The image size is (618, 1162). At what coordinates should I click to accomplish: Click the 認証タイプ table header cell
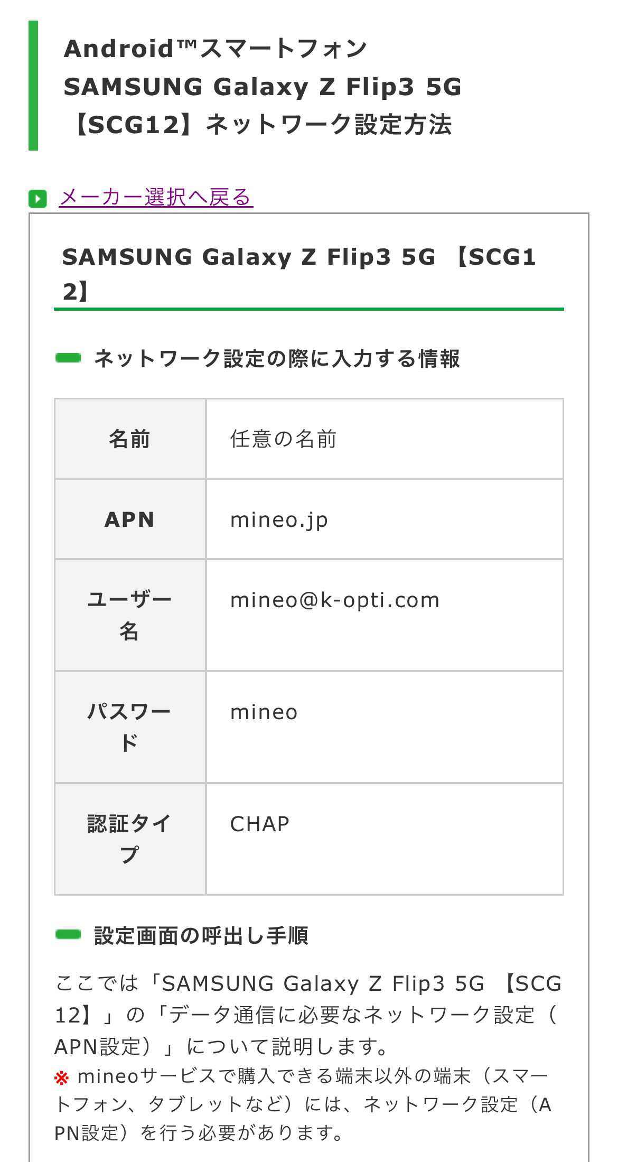pyautogui.click(x=130, y=839)
